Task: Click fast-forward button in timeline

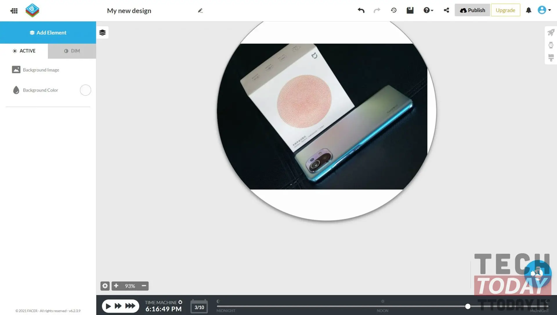Action: tap(118, 305)
